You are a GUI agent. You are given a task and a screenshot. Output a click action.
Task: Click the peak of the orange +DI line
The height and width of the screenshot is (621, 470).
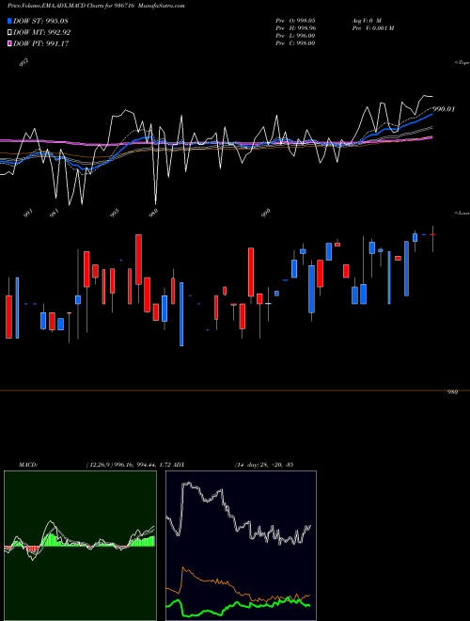[182, 568]
